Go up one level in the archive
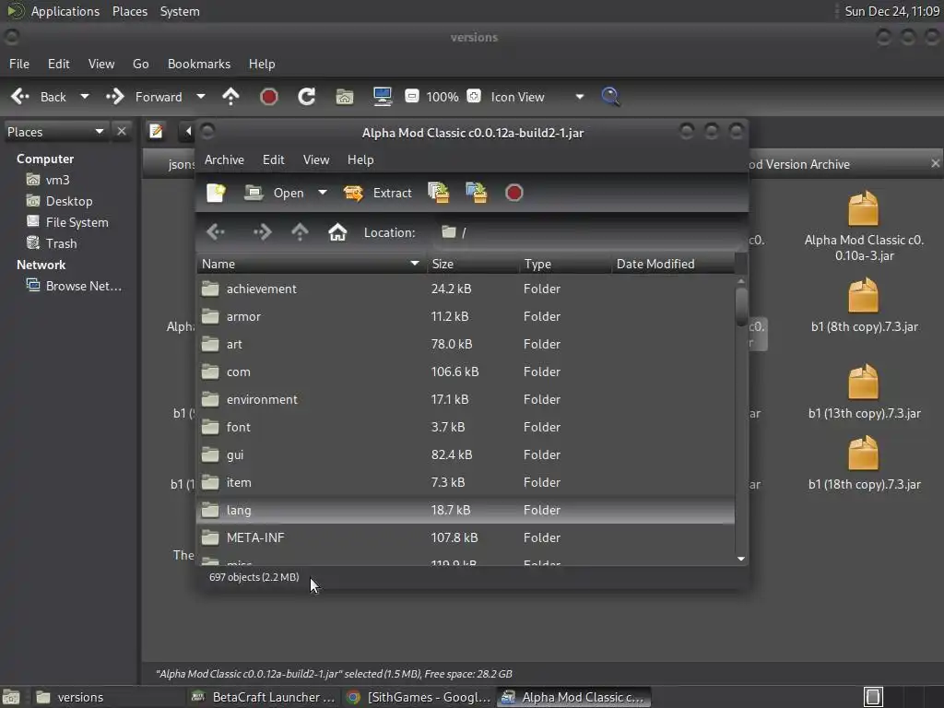944x708 pixels. pos(300,231)
